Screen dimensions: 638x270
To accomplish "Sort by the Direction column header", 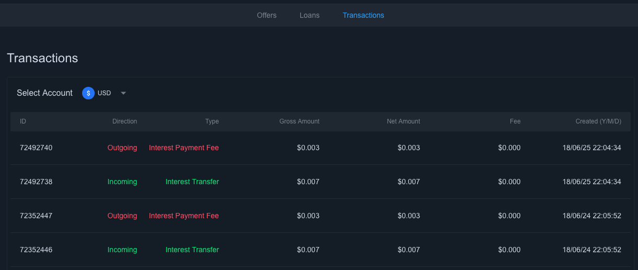I will 124,121.
